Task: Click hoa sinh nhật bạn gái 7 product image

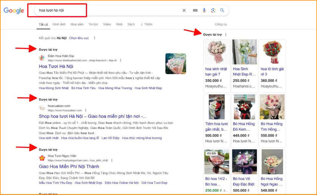Action: (216, 52)
